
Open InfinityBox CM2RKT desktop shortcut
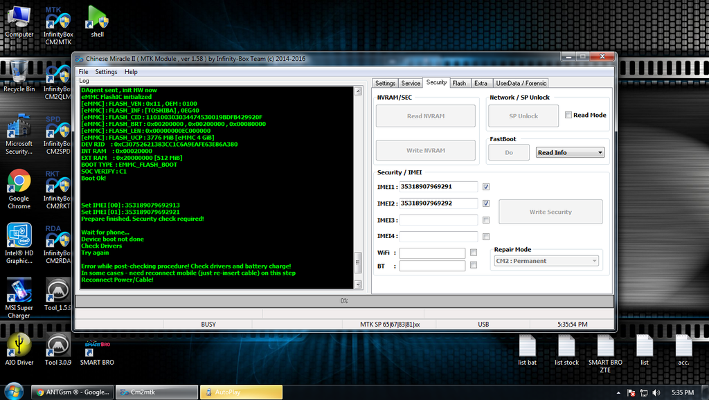[58, 190]
